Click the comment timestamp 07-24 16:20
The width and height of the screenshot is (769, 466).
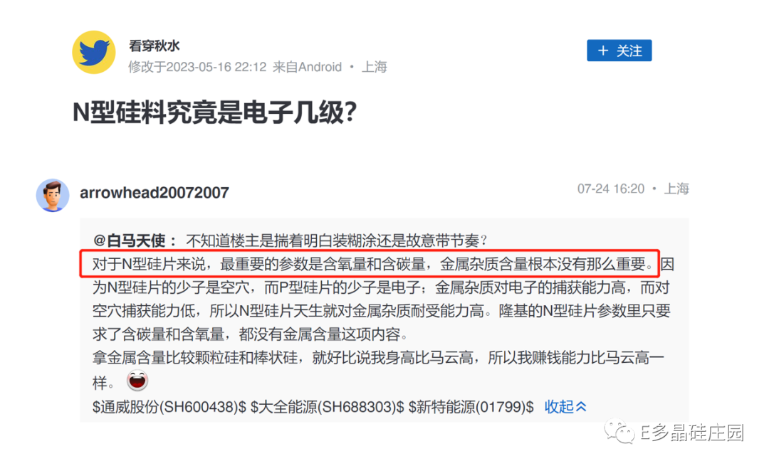(611, 189)
